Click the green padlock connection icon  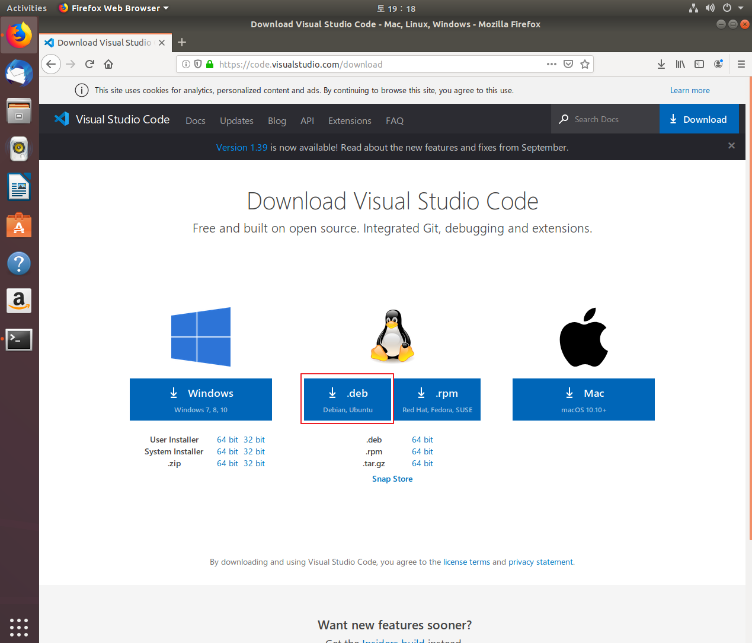(210, 64)
